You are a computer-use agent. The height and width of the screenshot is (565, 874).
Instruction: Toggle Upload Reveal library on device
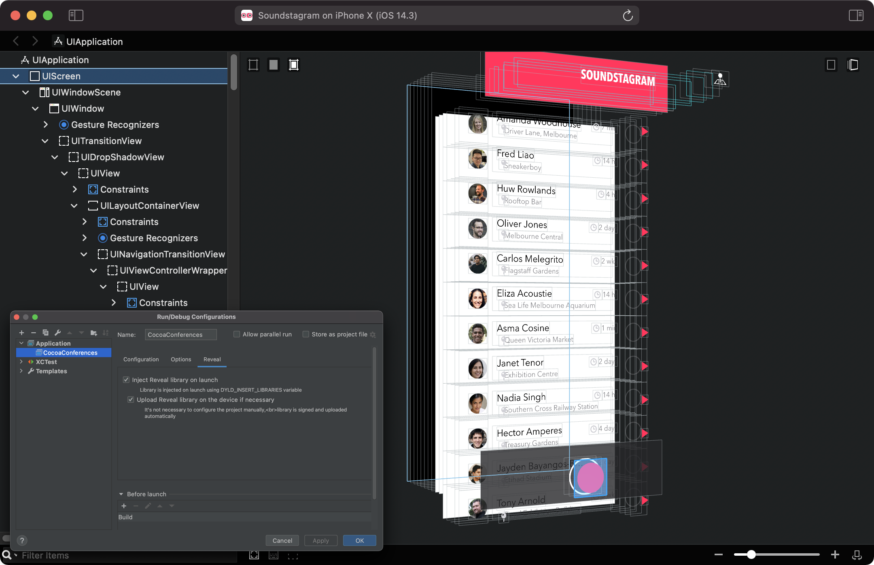tap(131, 399)
